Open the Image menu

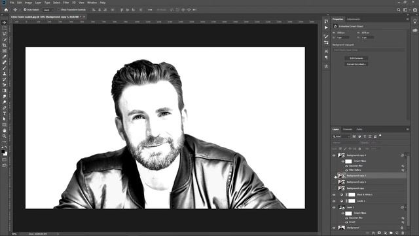click(x=28, y=3)
